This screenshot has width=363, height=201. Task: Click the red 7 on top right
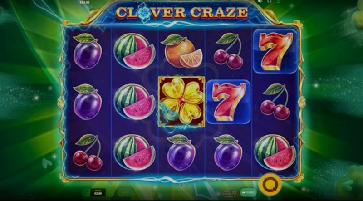(x=275, y=51)
